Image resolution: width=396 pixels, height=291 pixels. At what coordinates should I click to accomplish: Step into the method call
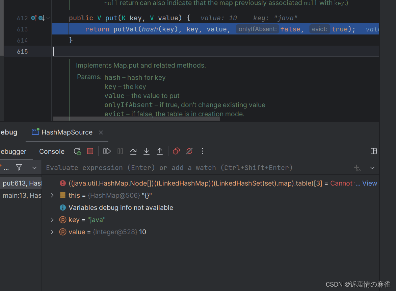(147, 151)
